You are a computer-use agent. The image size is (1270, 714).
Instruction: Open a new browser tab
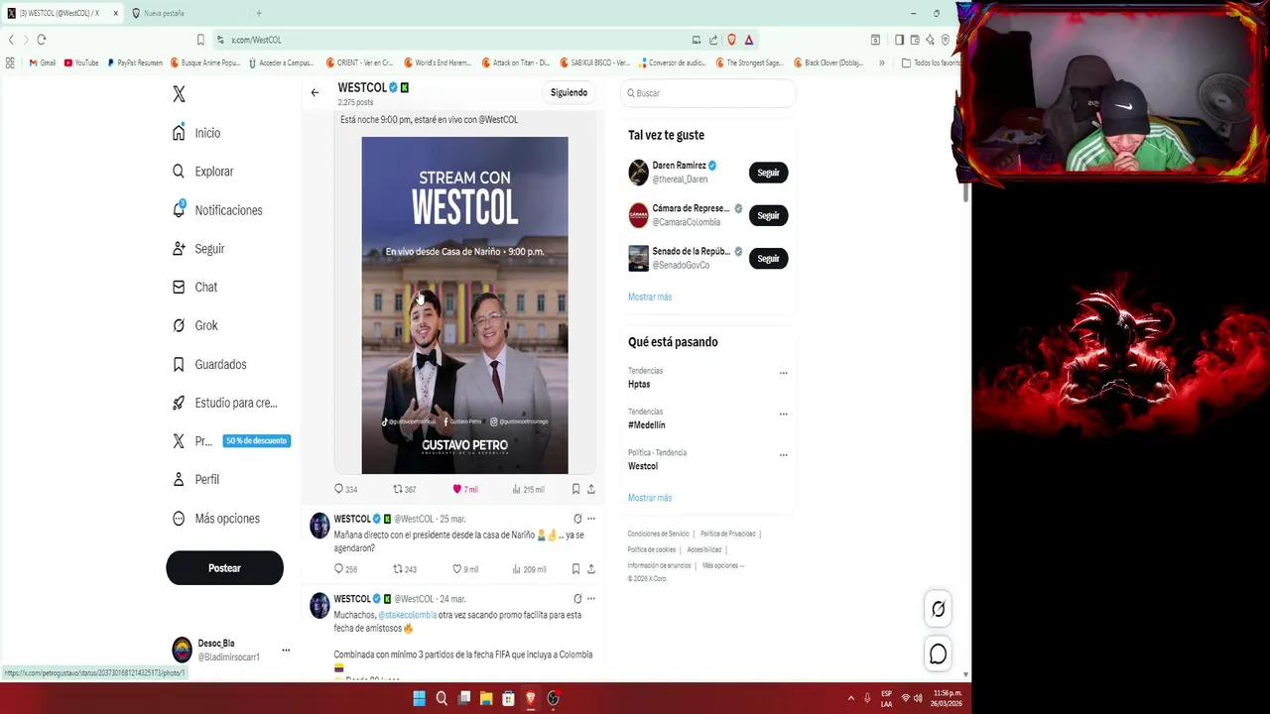click(259, 13)
